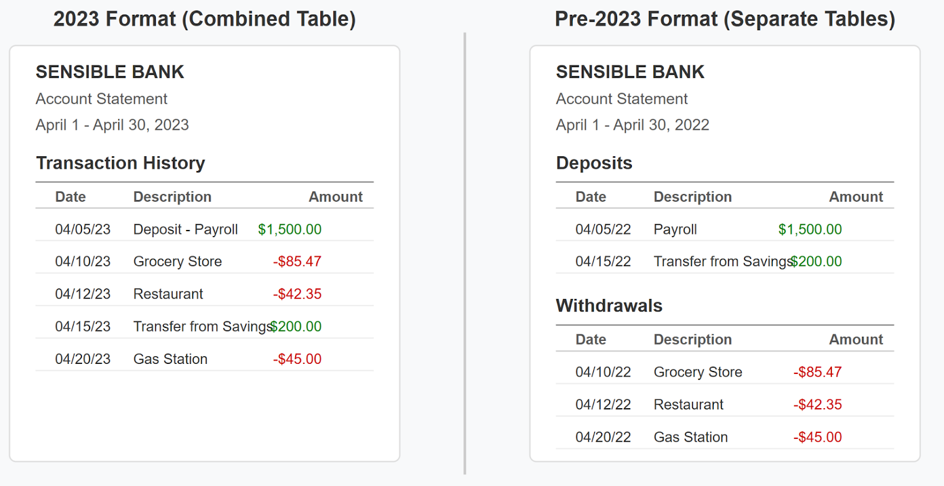This screenshot has height=486, width=944.
Task: Click the -$42.35 Restaurant amount in the 2023 table
Action: click(x=297, y=294)
